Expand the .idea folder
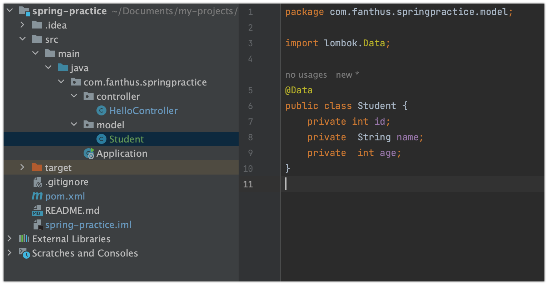Image resolution: width=548 pixels, height=285 pixels. tap(23, 25)
